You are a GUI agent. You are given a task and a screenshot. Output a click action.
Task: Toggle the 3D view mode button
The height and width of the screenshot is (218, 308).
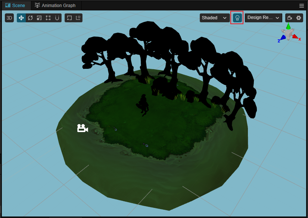point(9,18)
